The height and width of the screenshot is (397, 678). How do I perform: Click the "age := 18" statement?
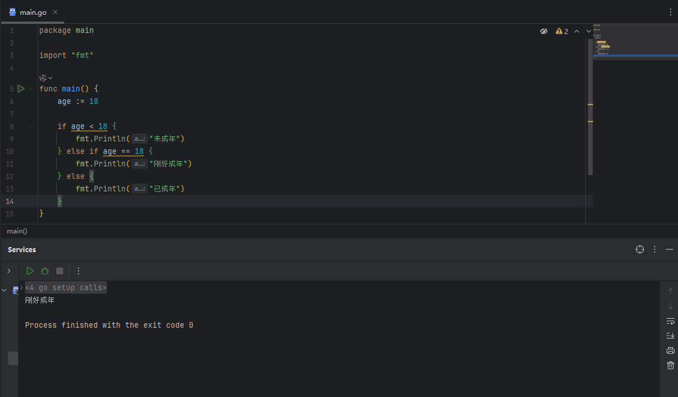[x=78, y=101]
